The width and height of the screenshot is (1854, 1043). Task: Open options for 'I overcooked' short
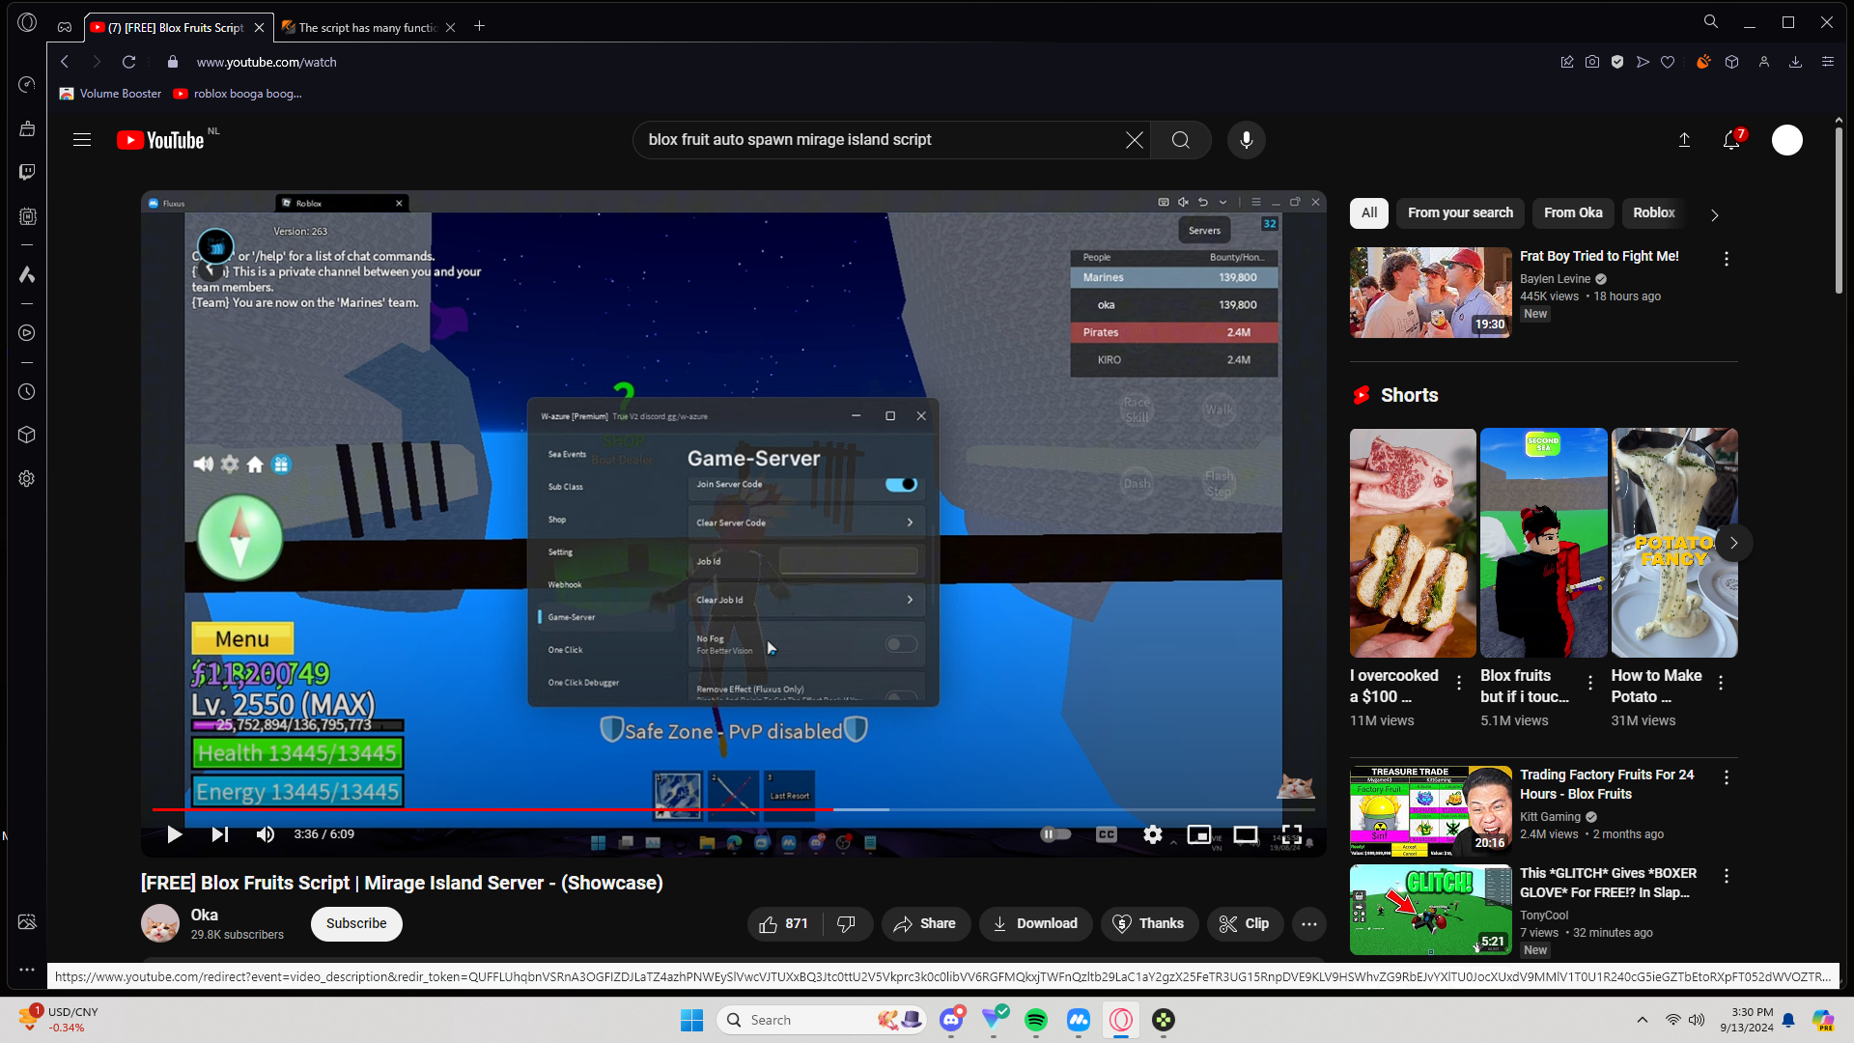(1459, 683)
